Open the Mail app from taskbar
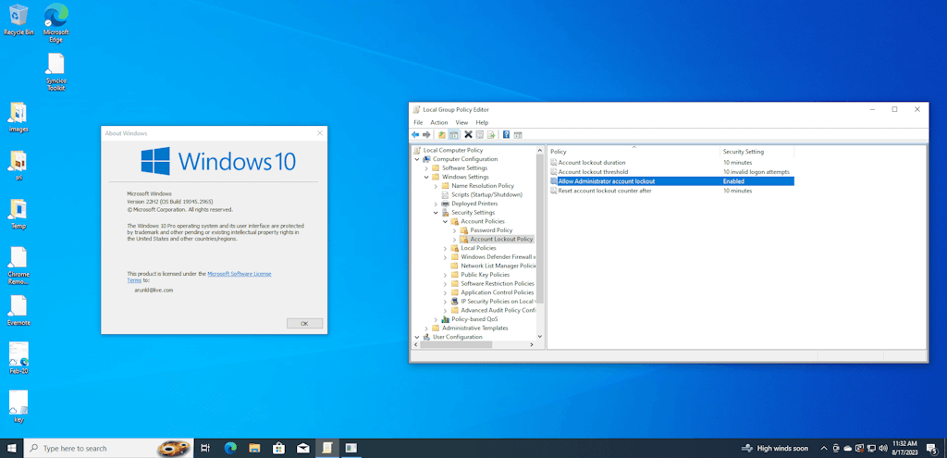The height and width of the screenshot is (458, 947). coord(302,448)
